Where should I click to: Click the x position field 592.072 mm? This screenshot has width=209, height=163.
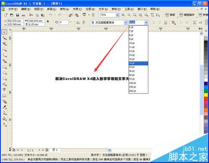(15, 21)
